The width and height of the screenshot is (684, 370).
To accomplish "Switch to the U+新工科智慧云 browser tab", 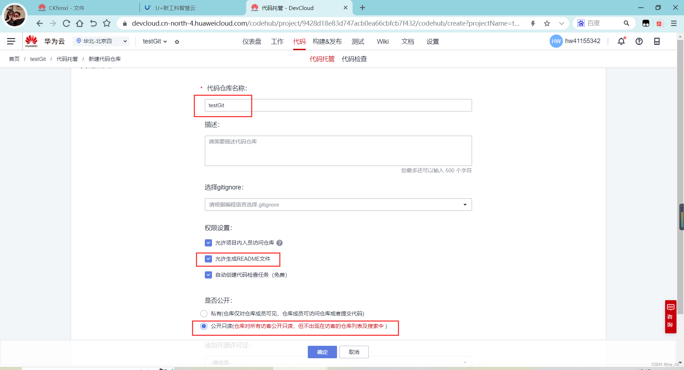I will click(x=192, y=8).
